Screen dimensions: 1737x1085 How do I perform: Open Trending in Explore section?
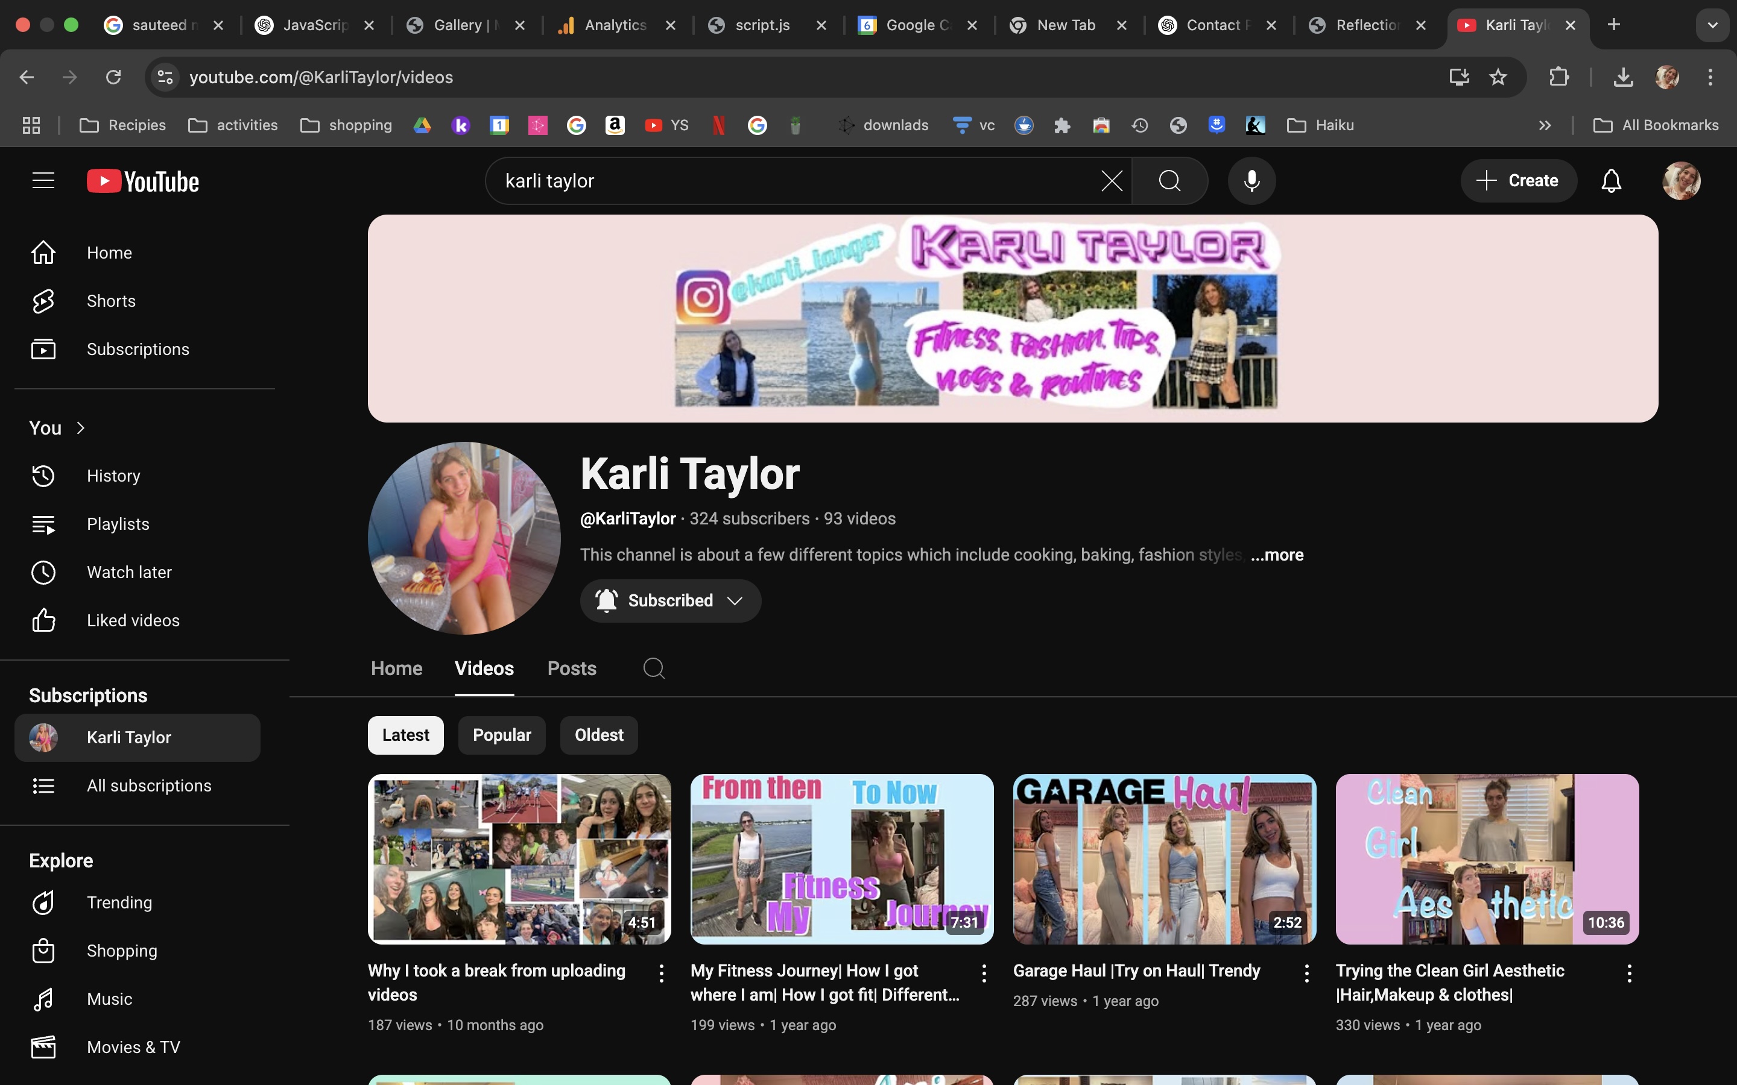pos(138,902)
